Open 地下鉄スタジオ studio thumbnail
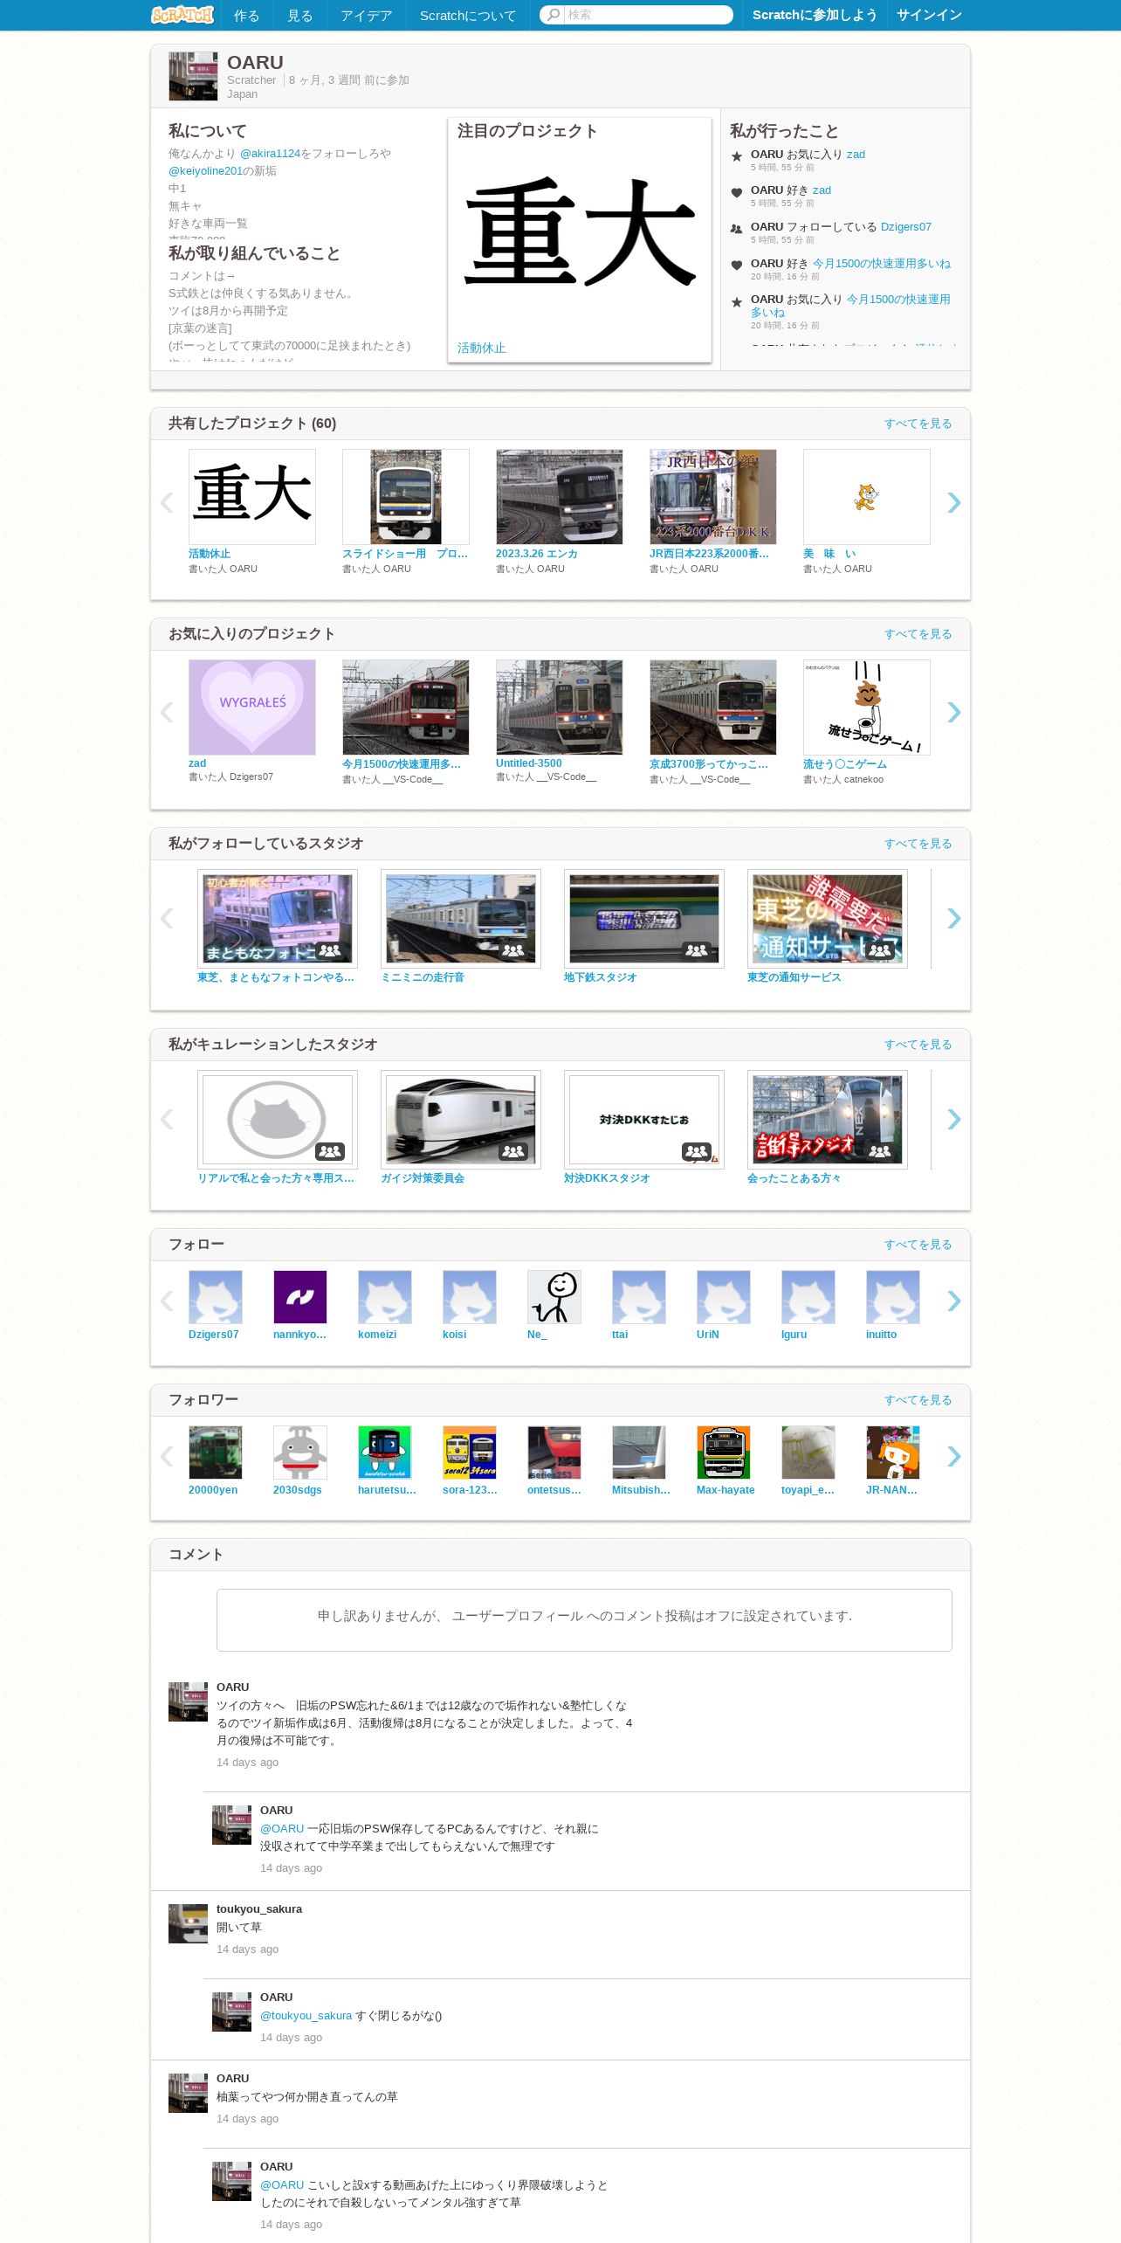 coord(644,919)
